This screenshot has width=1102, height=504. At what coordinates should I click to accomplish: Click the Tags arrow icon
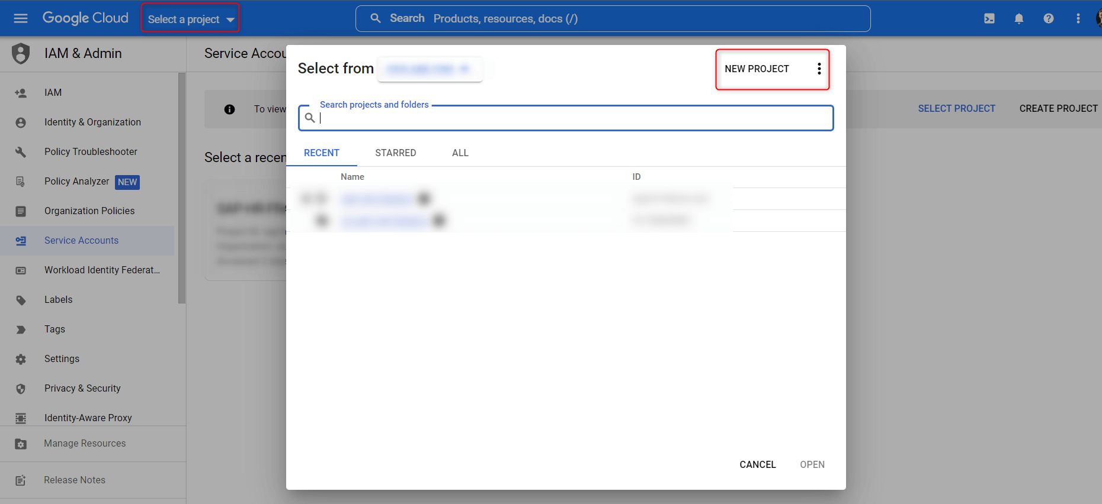click(21, 329)
